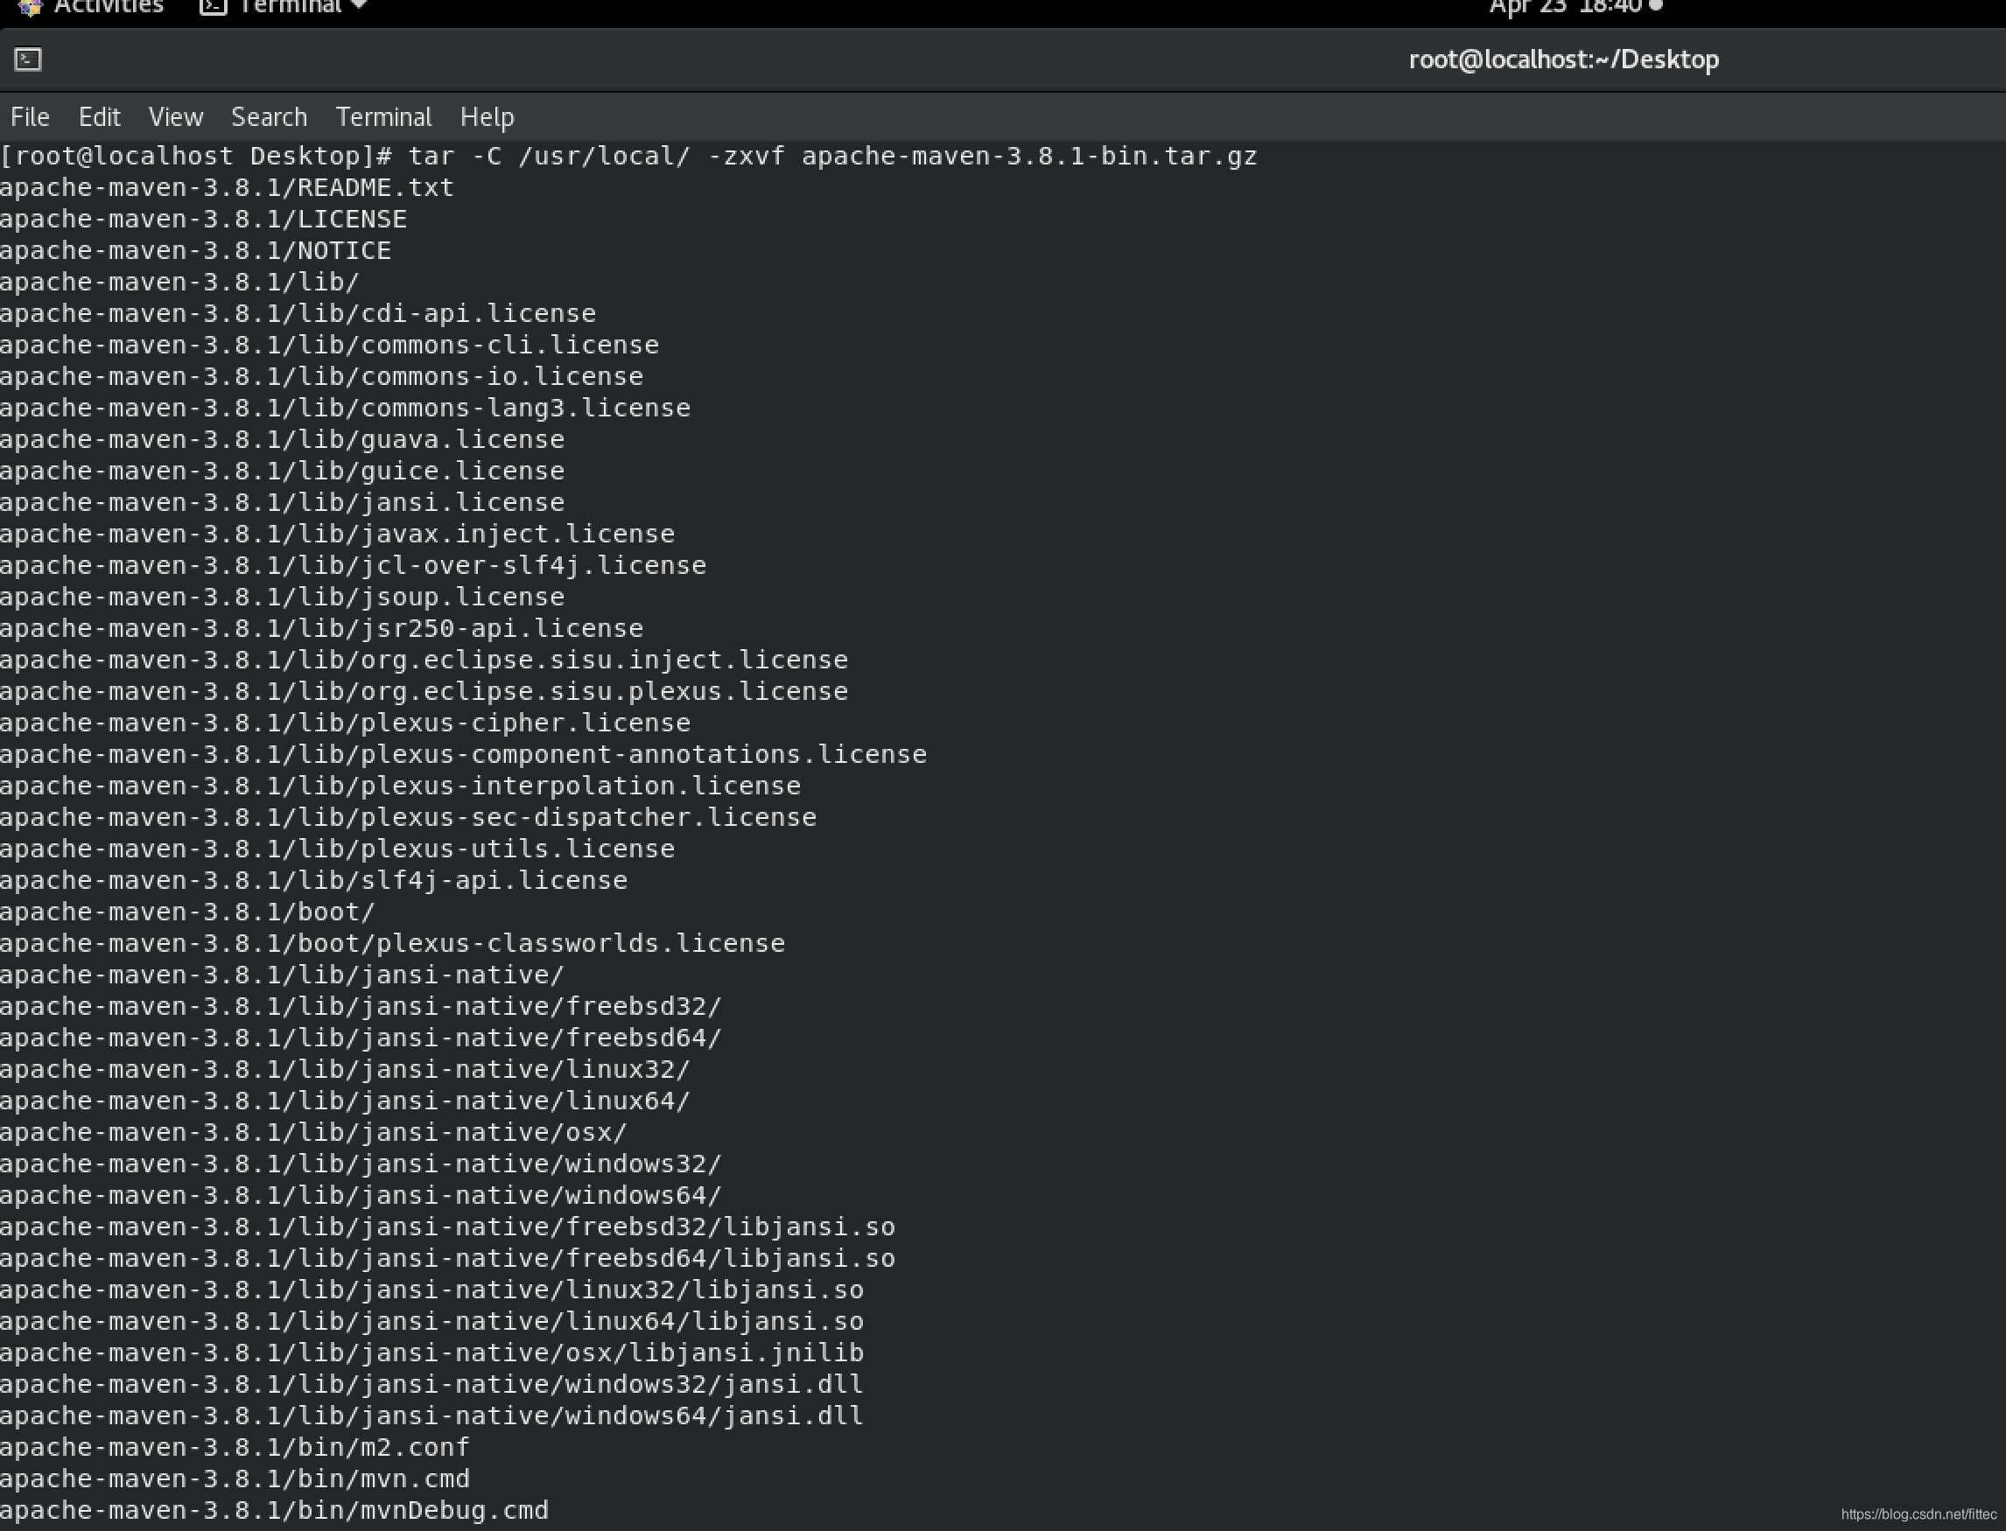Click the lib/jansi.license line

283,502
